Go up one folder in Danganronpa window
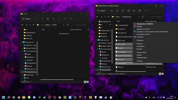The height and width of the screenshot is (100, 178). click(108, 17)
